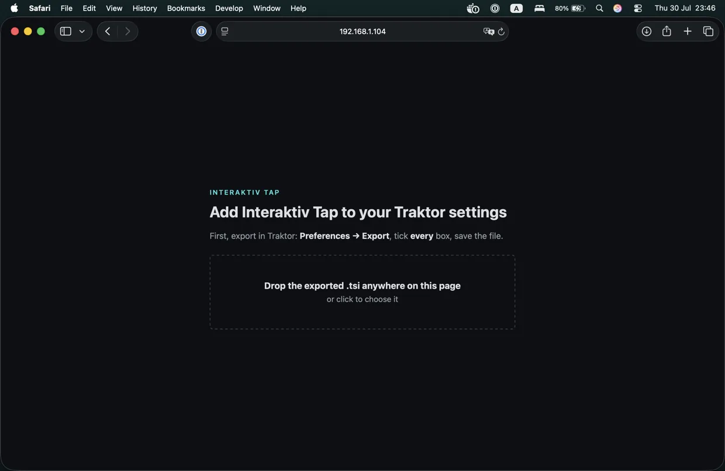The image size is (725, 471).
Task: Go forward to next page
Action: click(x=127, y=32)
